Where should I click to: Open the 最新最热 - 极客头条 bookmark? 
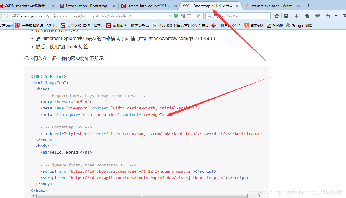coord(128,25)
